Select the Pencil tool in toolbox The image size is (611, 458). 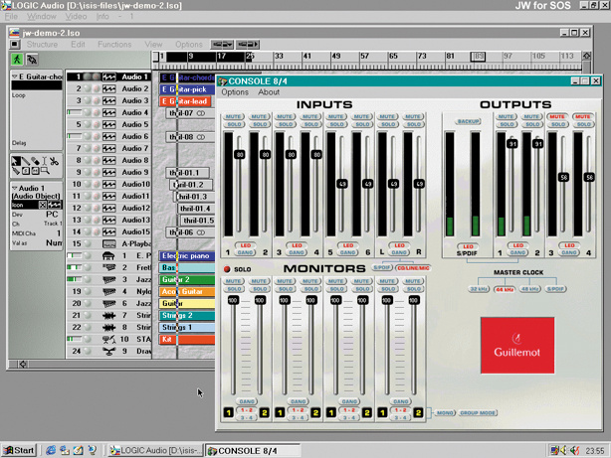tap(25, 161)
